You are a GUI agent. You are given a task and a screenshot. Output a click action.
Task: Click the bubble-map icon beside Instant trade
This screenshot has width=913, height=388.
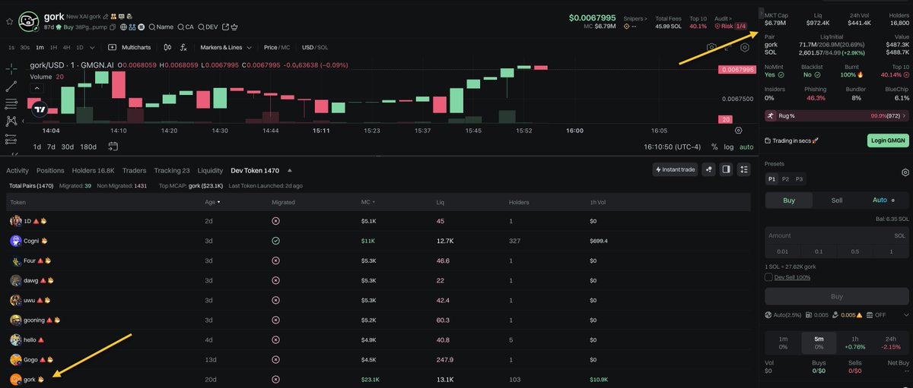pos(709,169)
